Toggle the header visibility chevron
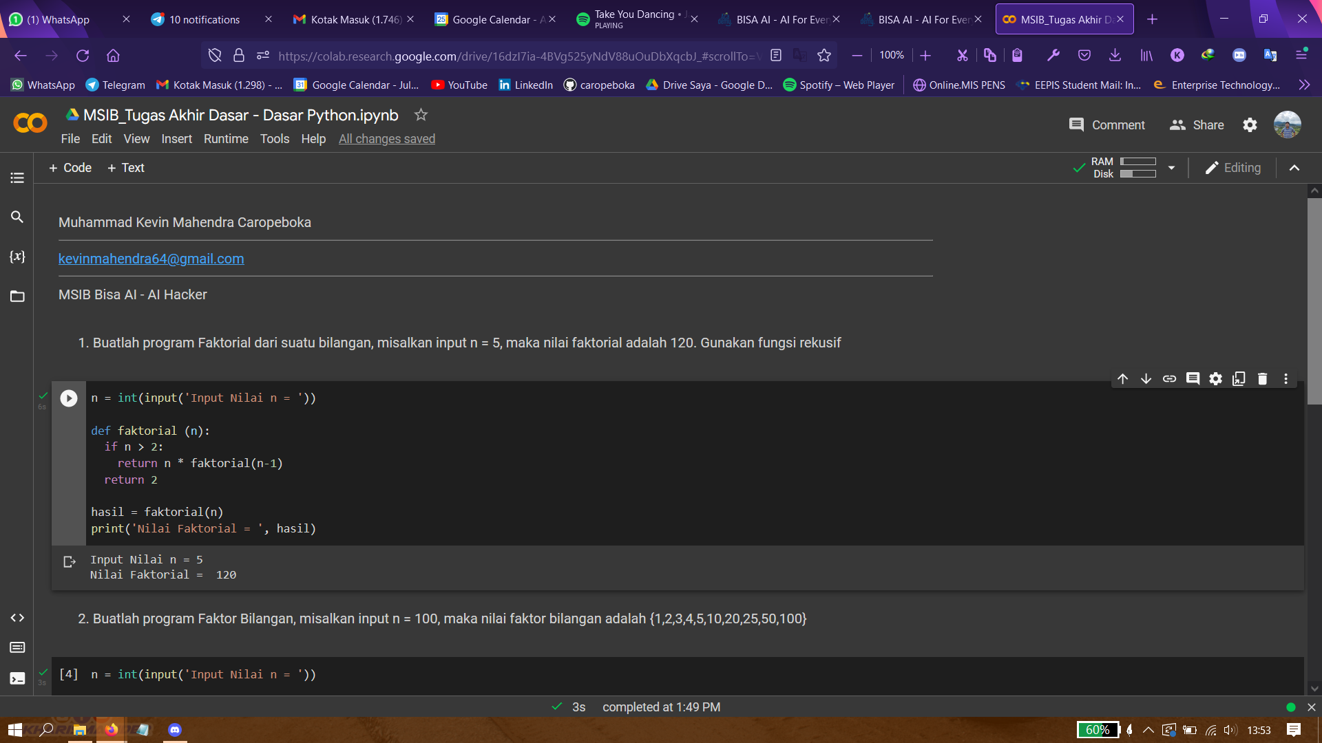This screenshot has width=1322, height=743. pos(1294,168)
